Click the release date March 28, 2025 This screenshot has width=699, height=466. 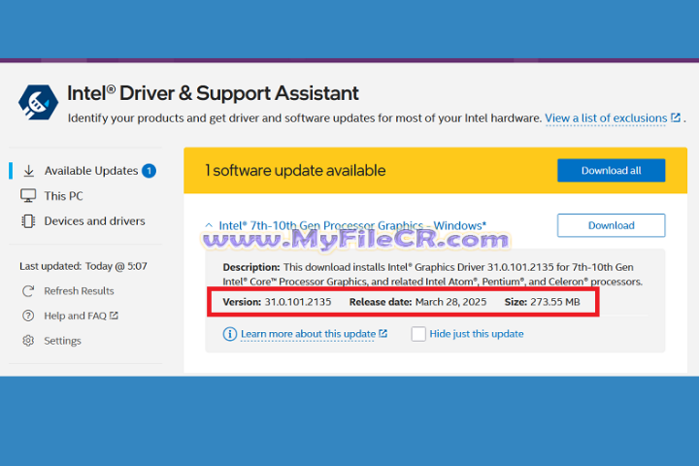[450, 302]
